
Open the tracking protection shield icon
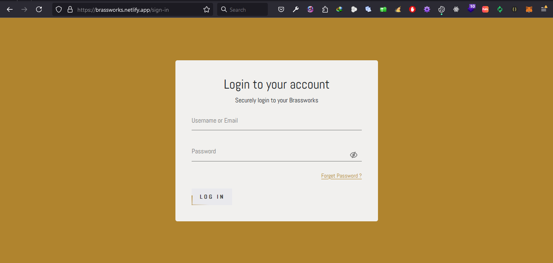pyautogui.click(x=59, y=9)
